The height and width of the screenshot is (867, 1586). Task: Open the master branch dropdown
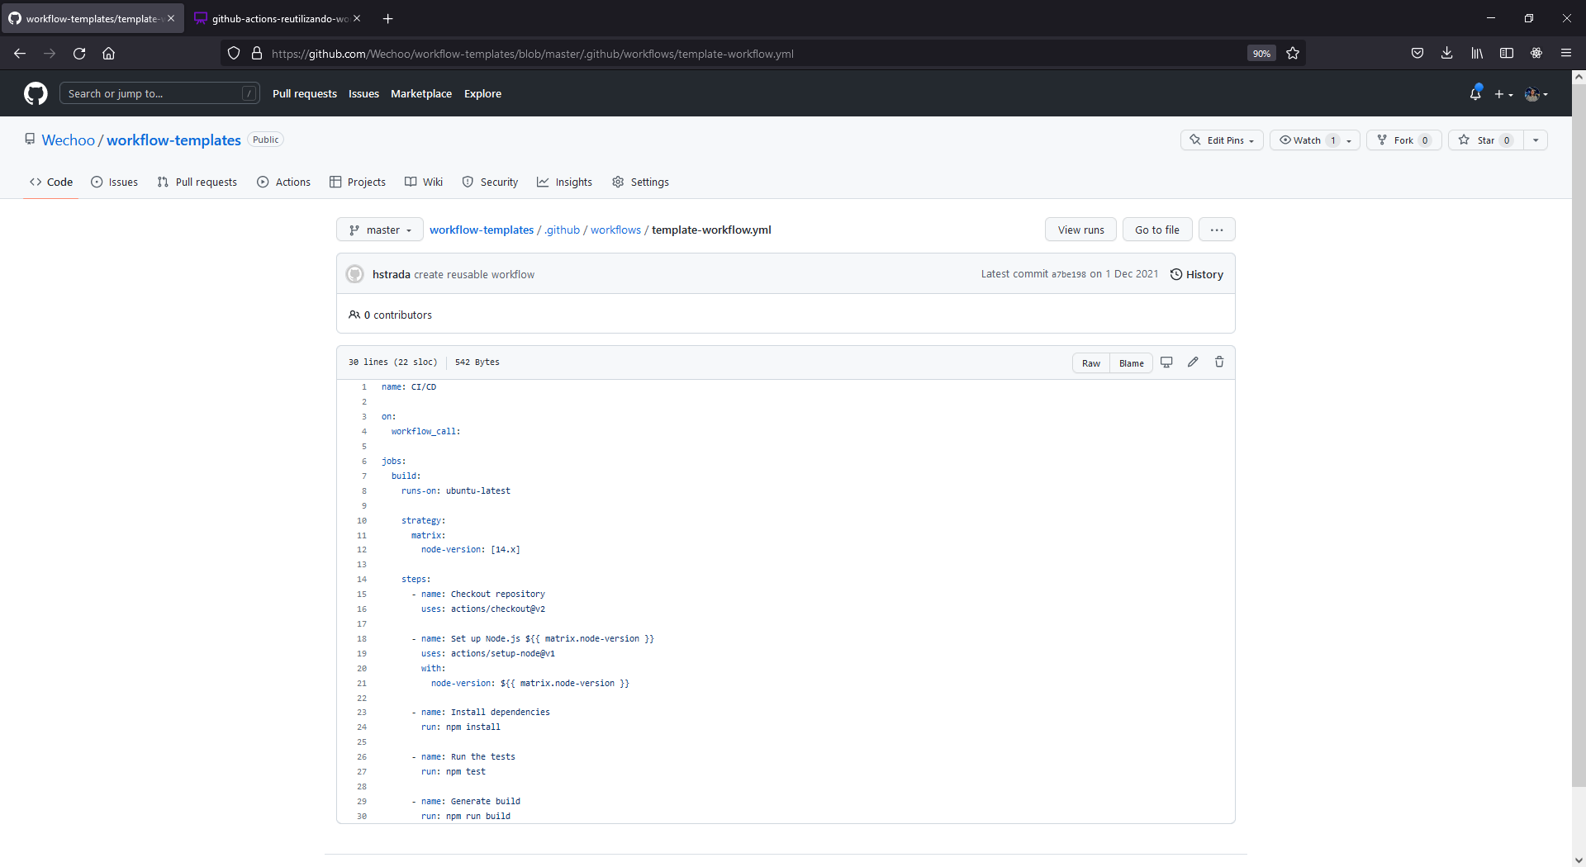380,230
